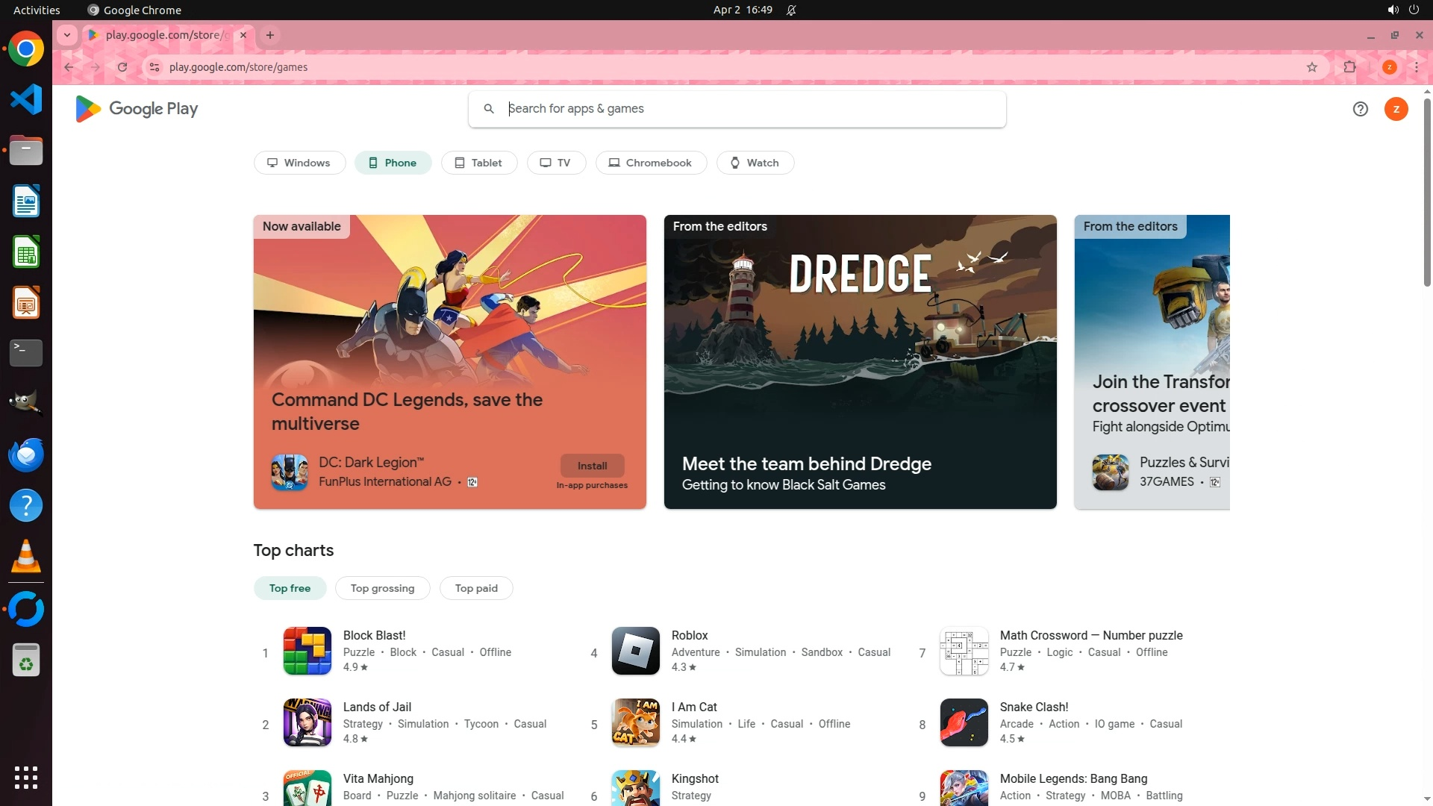Open the Snake Clash! game icon
The image size is (1433, 806).
[964, 722]
